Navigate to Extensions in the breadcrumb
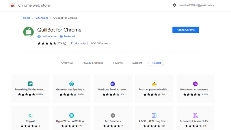231x130 pixels. click(x=42, y=18)
